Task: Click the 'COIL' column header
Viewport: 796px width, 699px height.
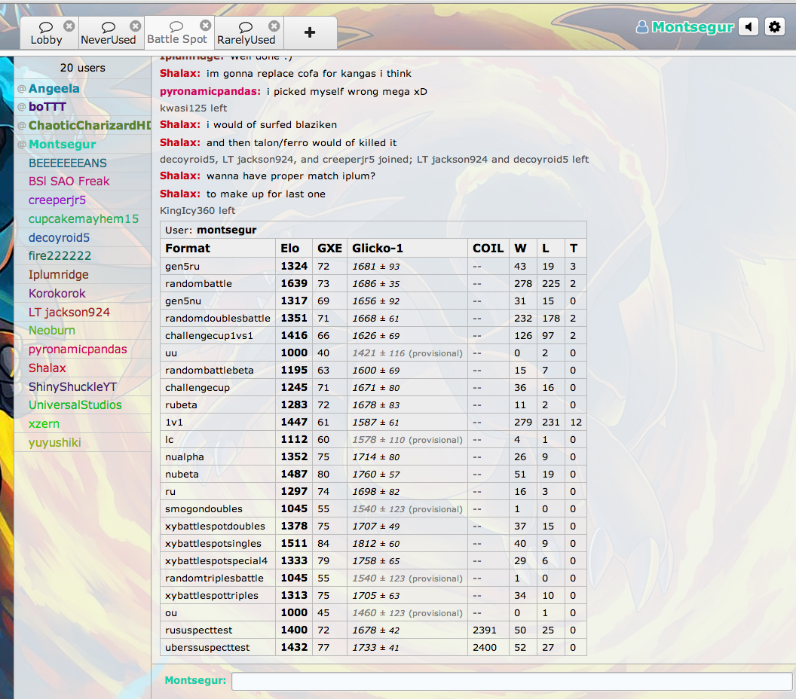Action: tap(488, 248)
